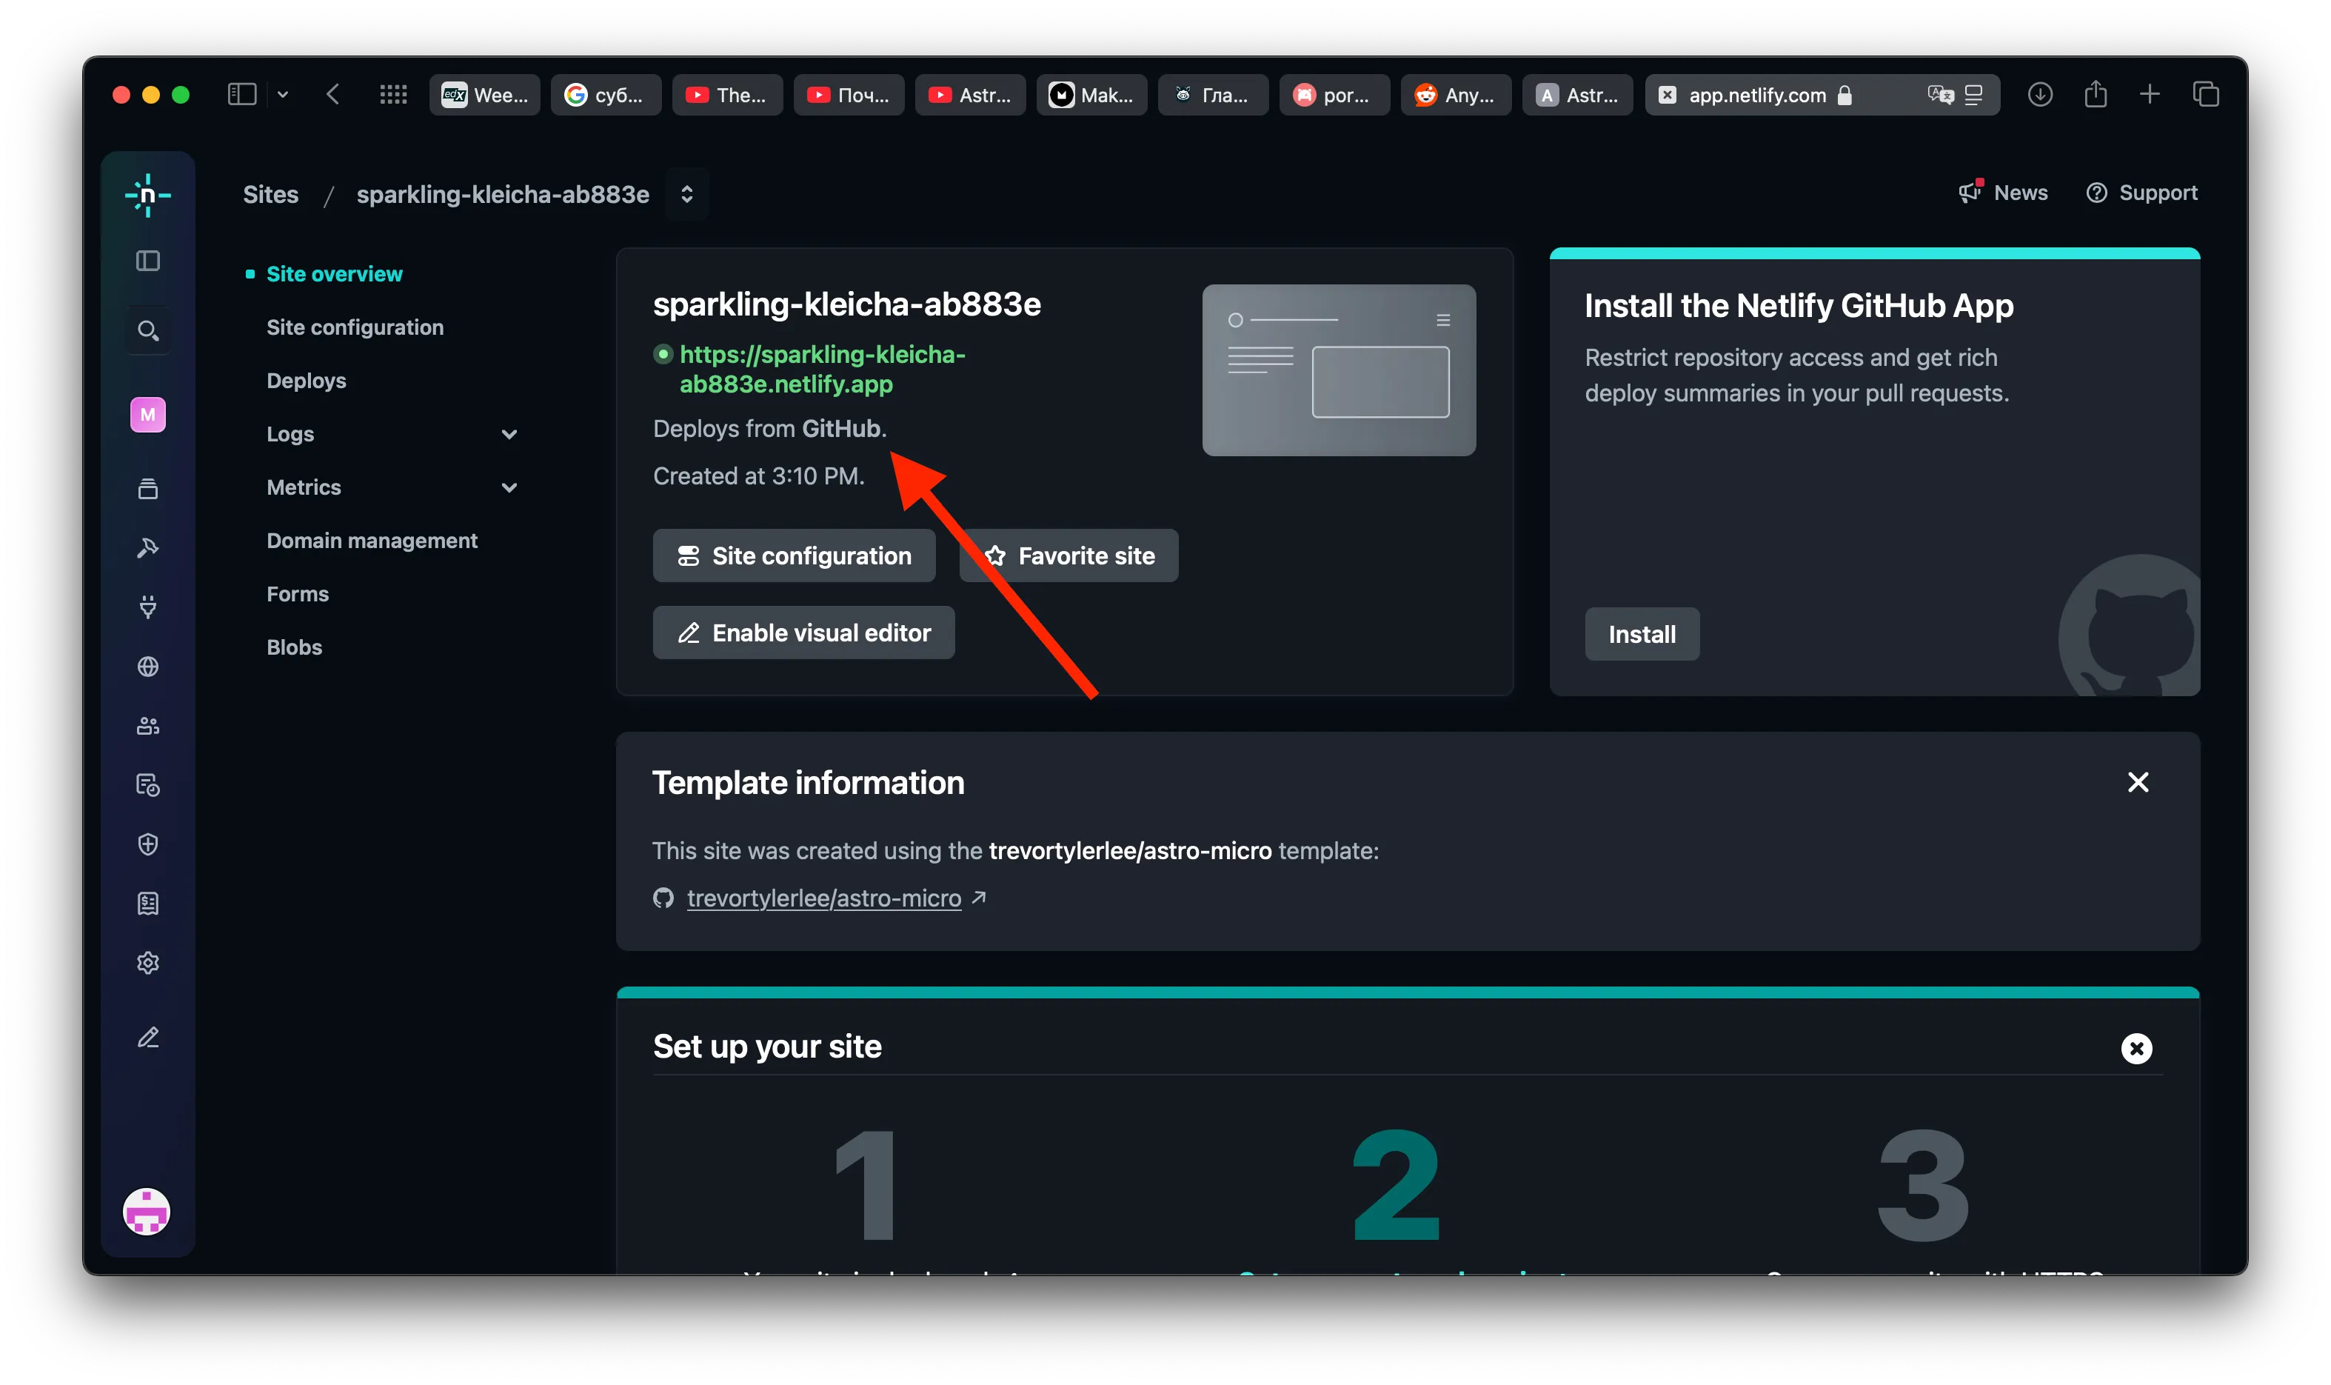This screenshot has width=2331, height=1385.
Task: Click the lock icon in address bar
Action: (x=1844, y=94)
